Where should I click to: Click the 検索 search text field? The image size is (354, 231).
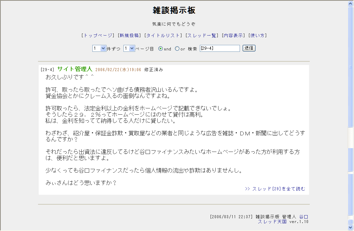(x=220, y=48)
